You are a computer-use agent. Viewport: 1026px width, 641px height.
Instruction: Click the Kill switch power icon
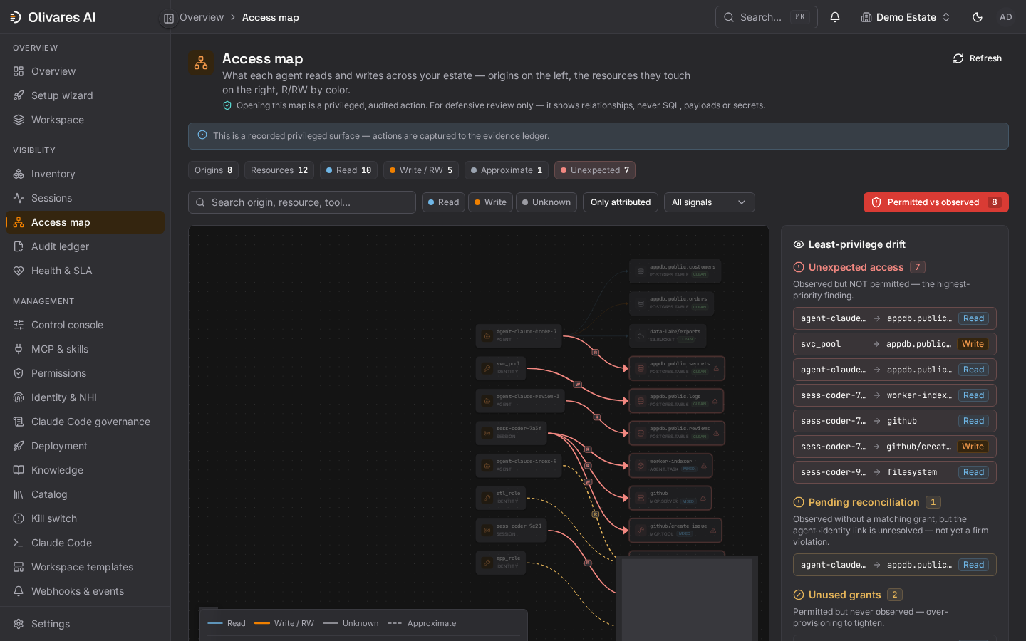click(19, 518)
